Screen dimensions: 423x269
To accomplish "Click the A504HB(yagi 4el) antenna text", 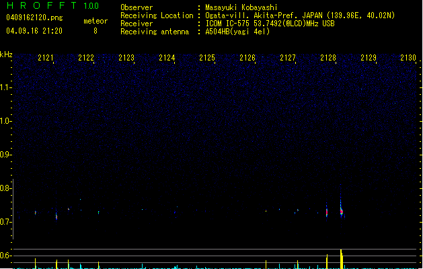I will pos(237,32).
